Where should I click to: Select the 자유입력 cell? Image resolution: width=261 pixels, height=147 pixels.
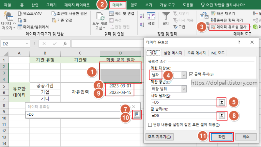pos(80,92)
